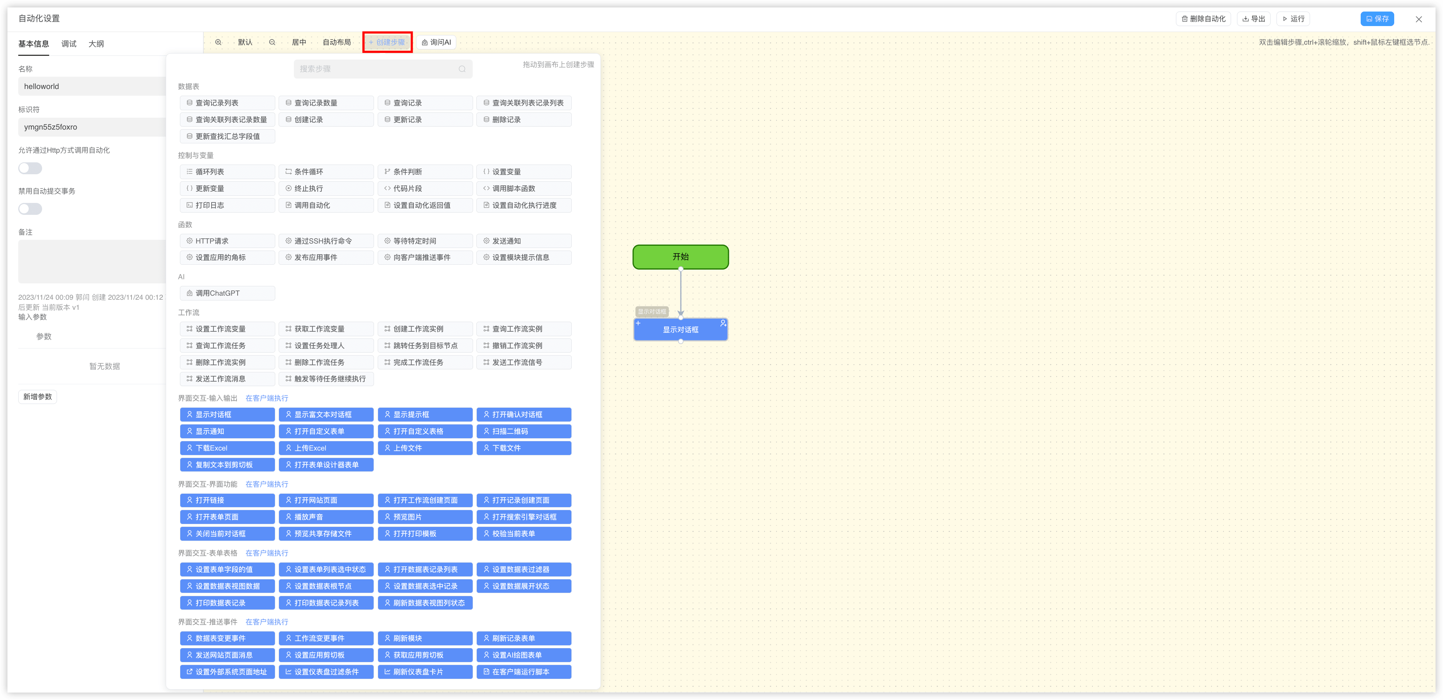Toggle 允许通过Http方式调用自动化 switch
Screen dimensions: 1443x700
click(30, 168)
